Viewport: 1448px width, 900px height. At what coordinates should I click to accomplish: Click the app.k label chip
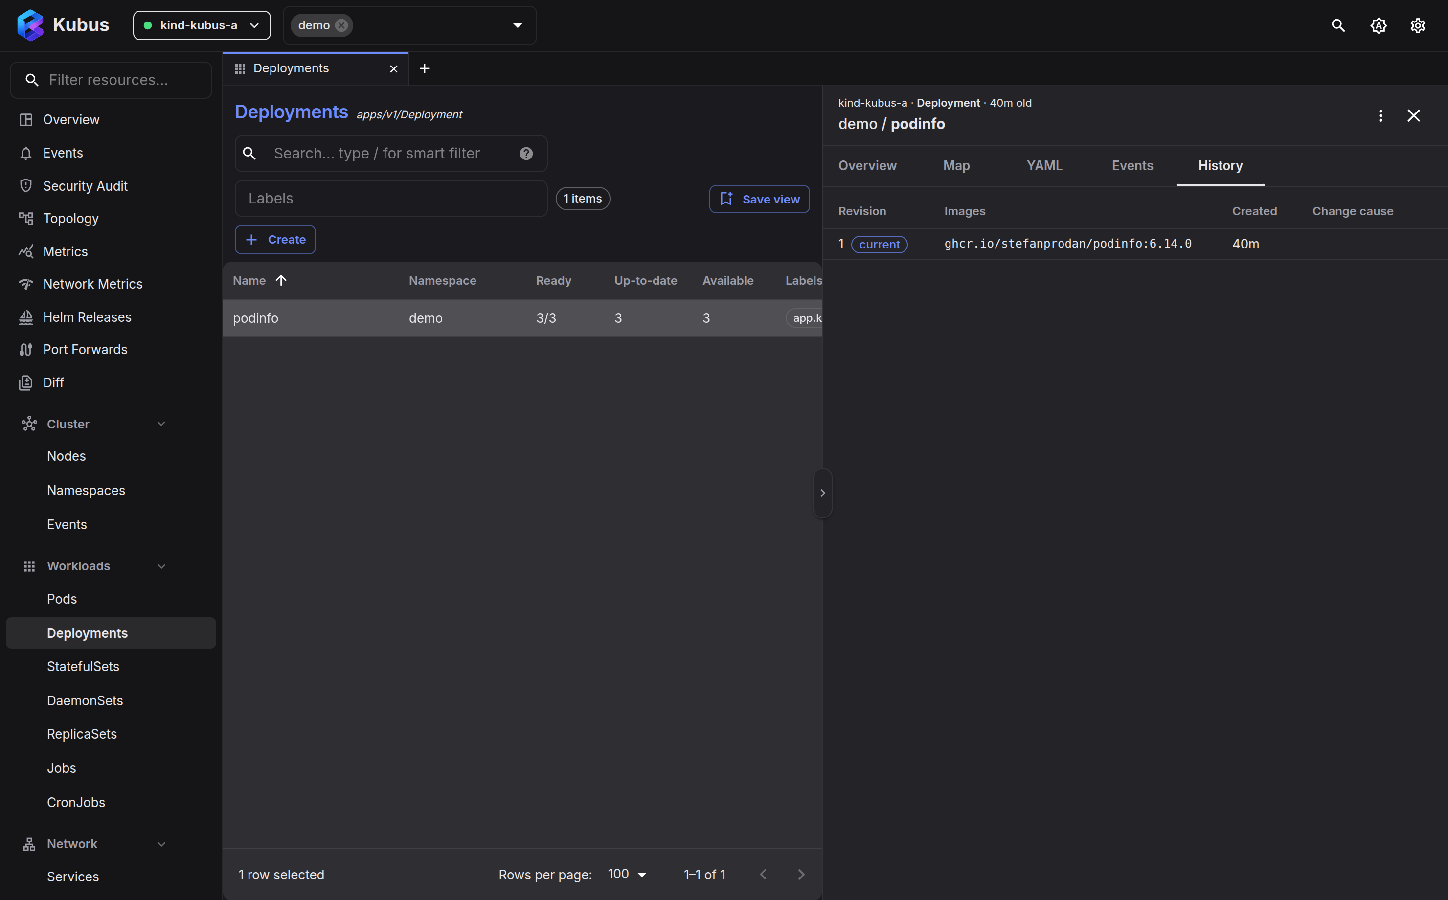point(805,318)
